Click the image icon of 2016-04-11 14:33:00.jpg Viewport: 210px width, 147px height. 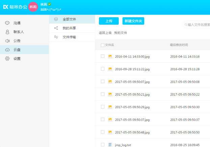[x=110, y=56]
